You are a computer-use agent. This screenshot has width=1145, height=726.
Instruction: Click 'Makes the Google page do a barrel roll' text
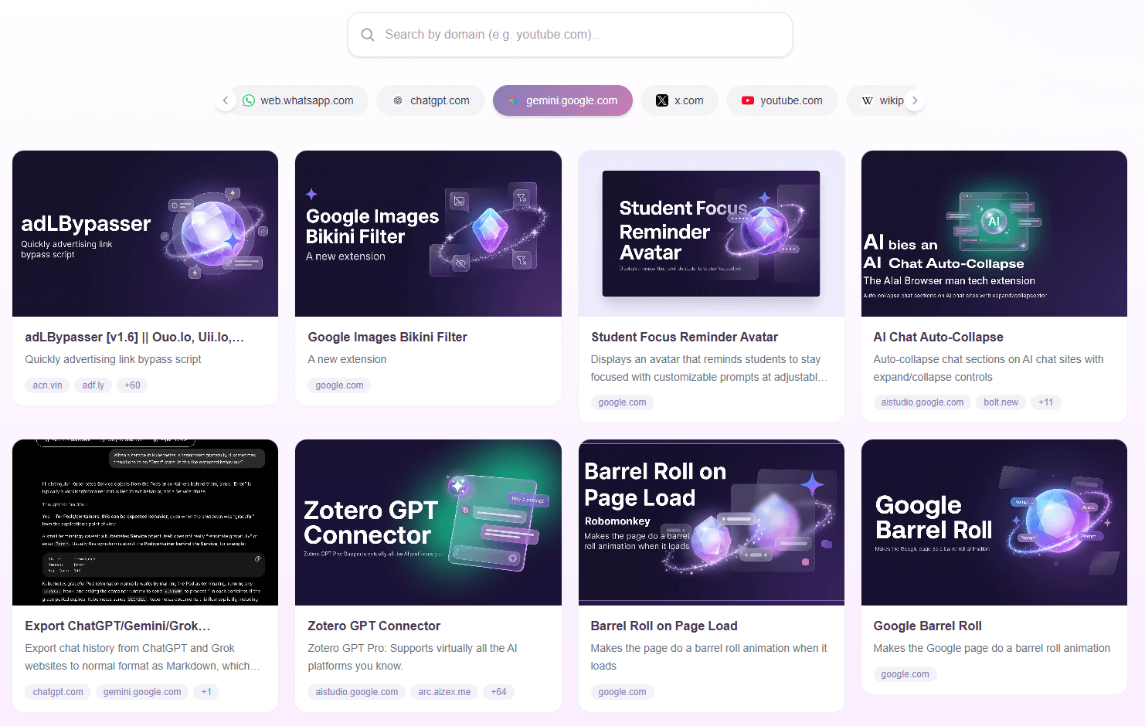991,648
